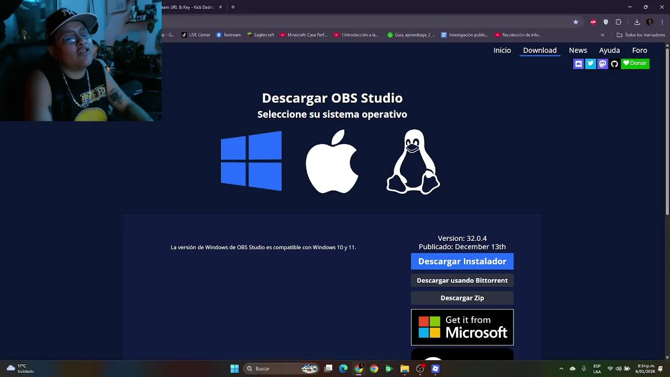Image resolution: width=670 pixels, height=377 pixels.
Task: Open the Minecraft: Casa Perf... bookmark
Action: point(304,35)
